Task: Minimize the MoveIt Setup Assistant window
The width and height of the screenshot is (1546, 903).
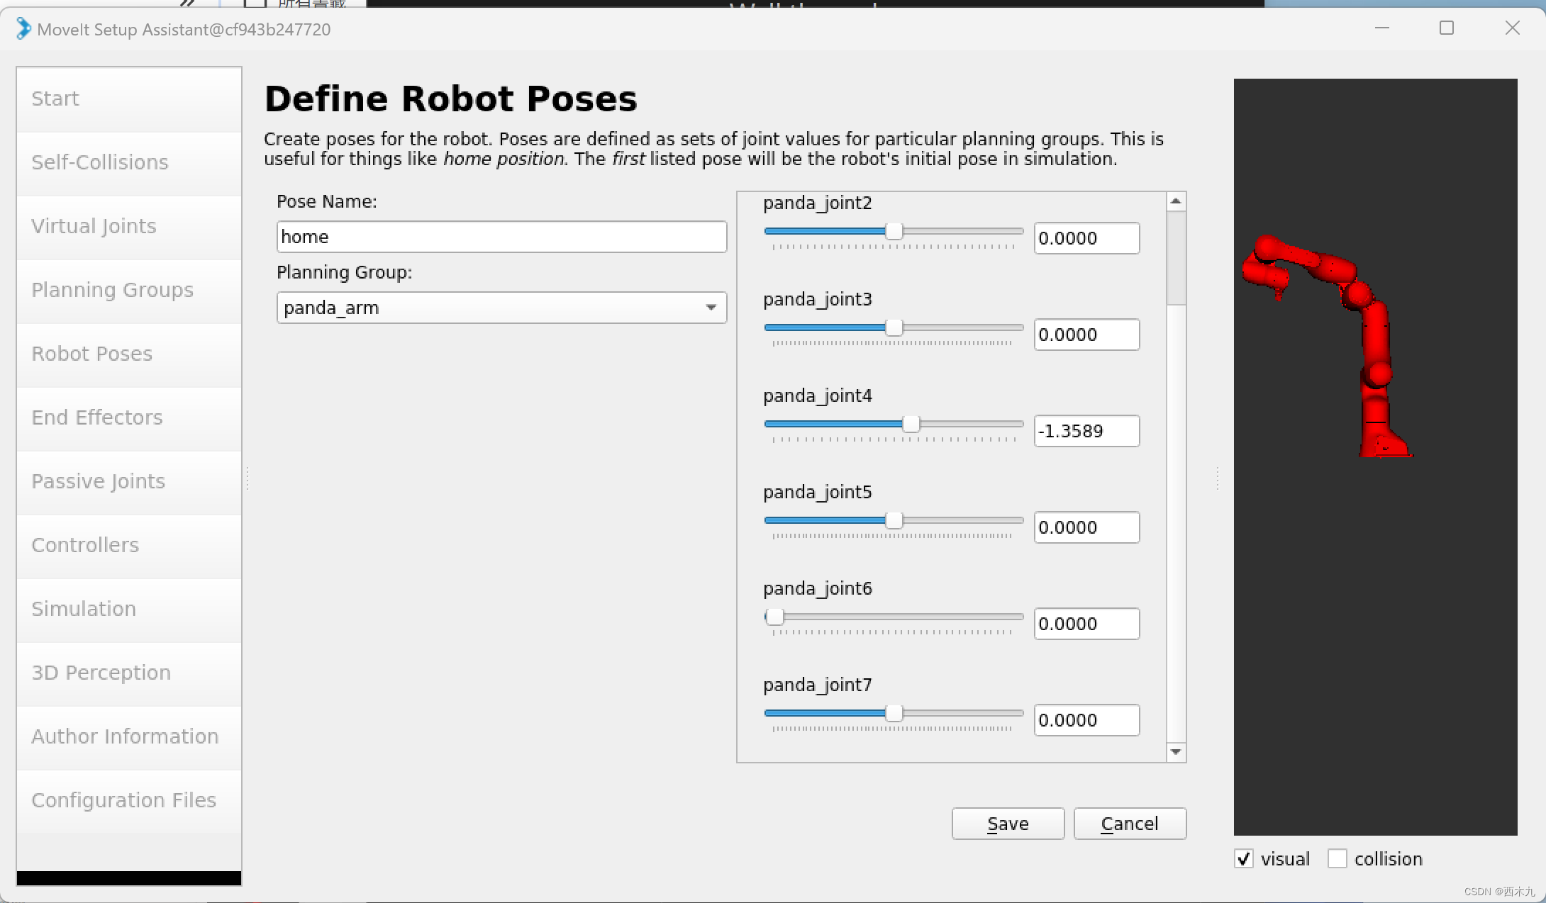Action: coord(1382,28)
